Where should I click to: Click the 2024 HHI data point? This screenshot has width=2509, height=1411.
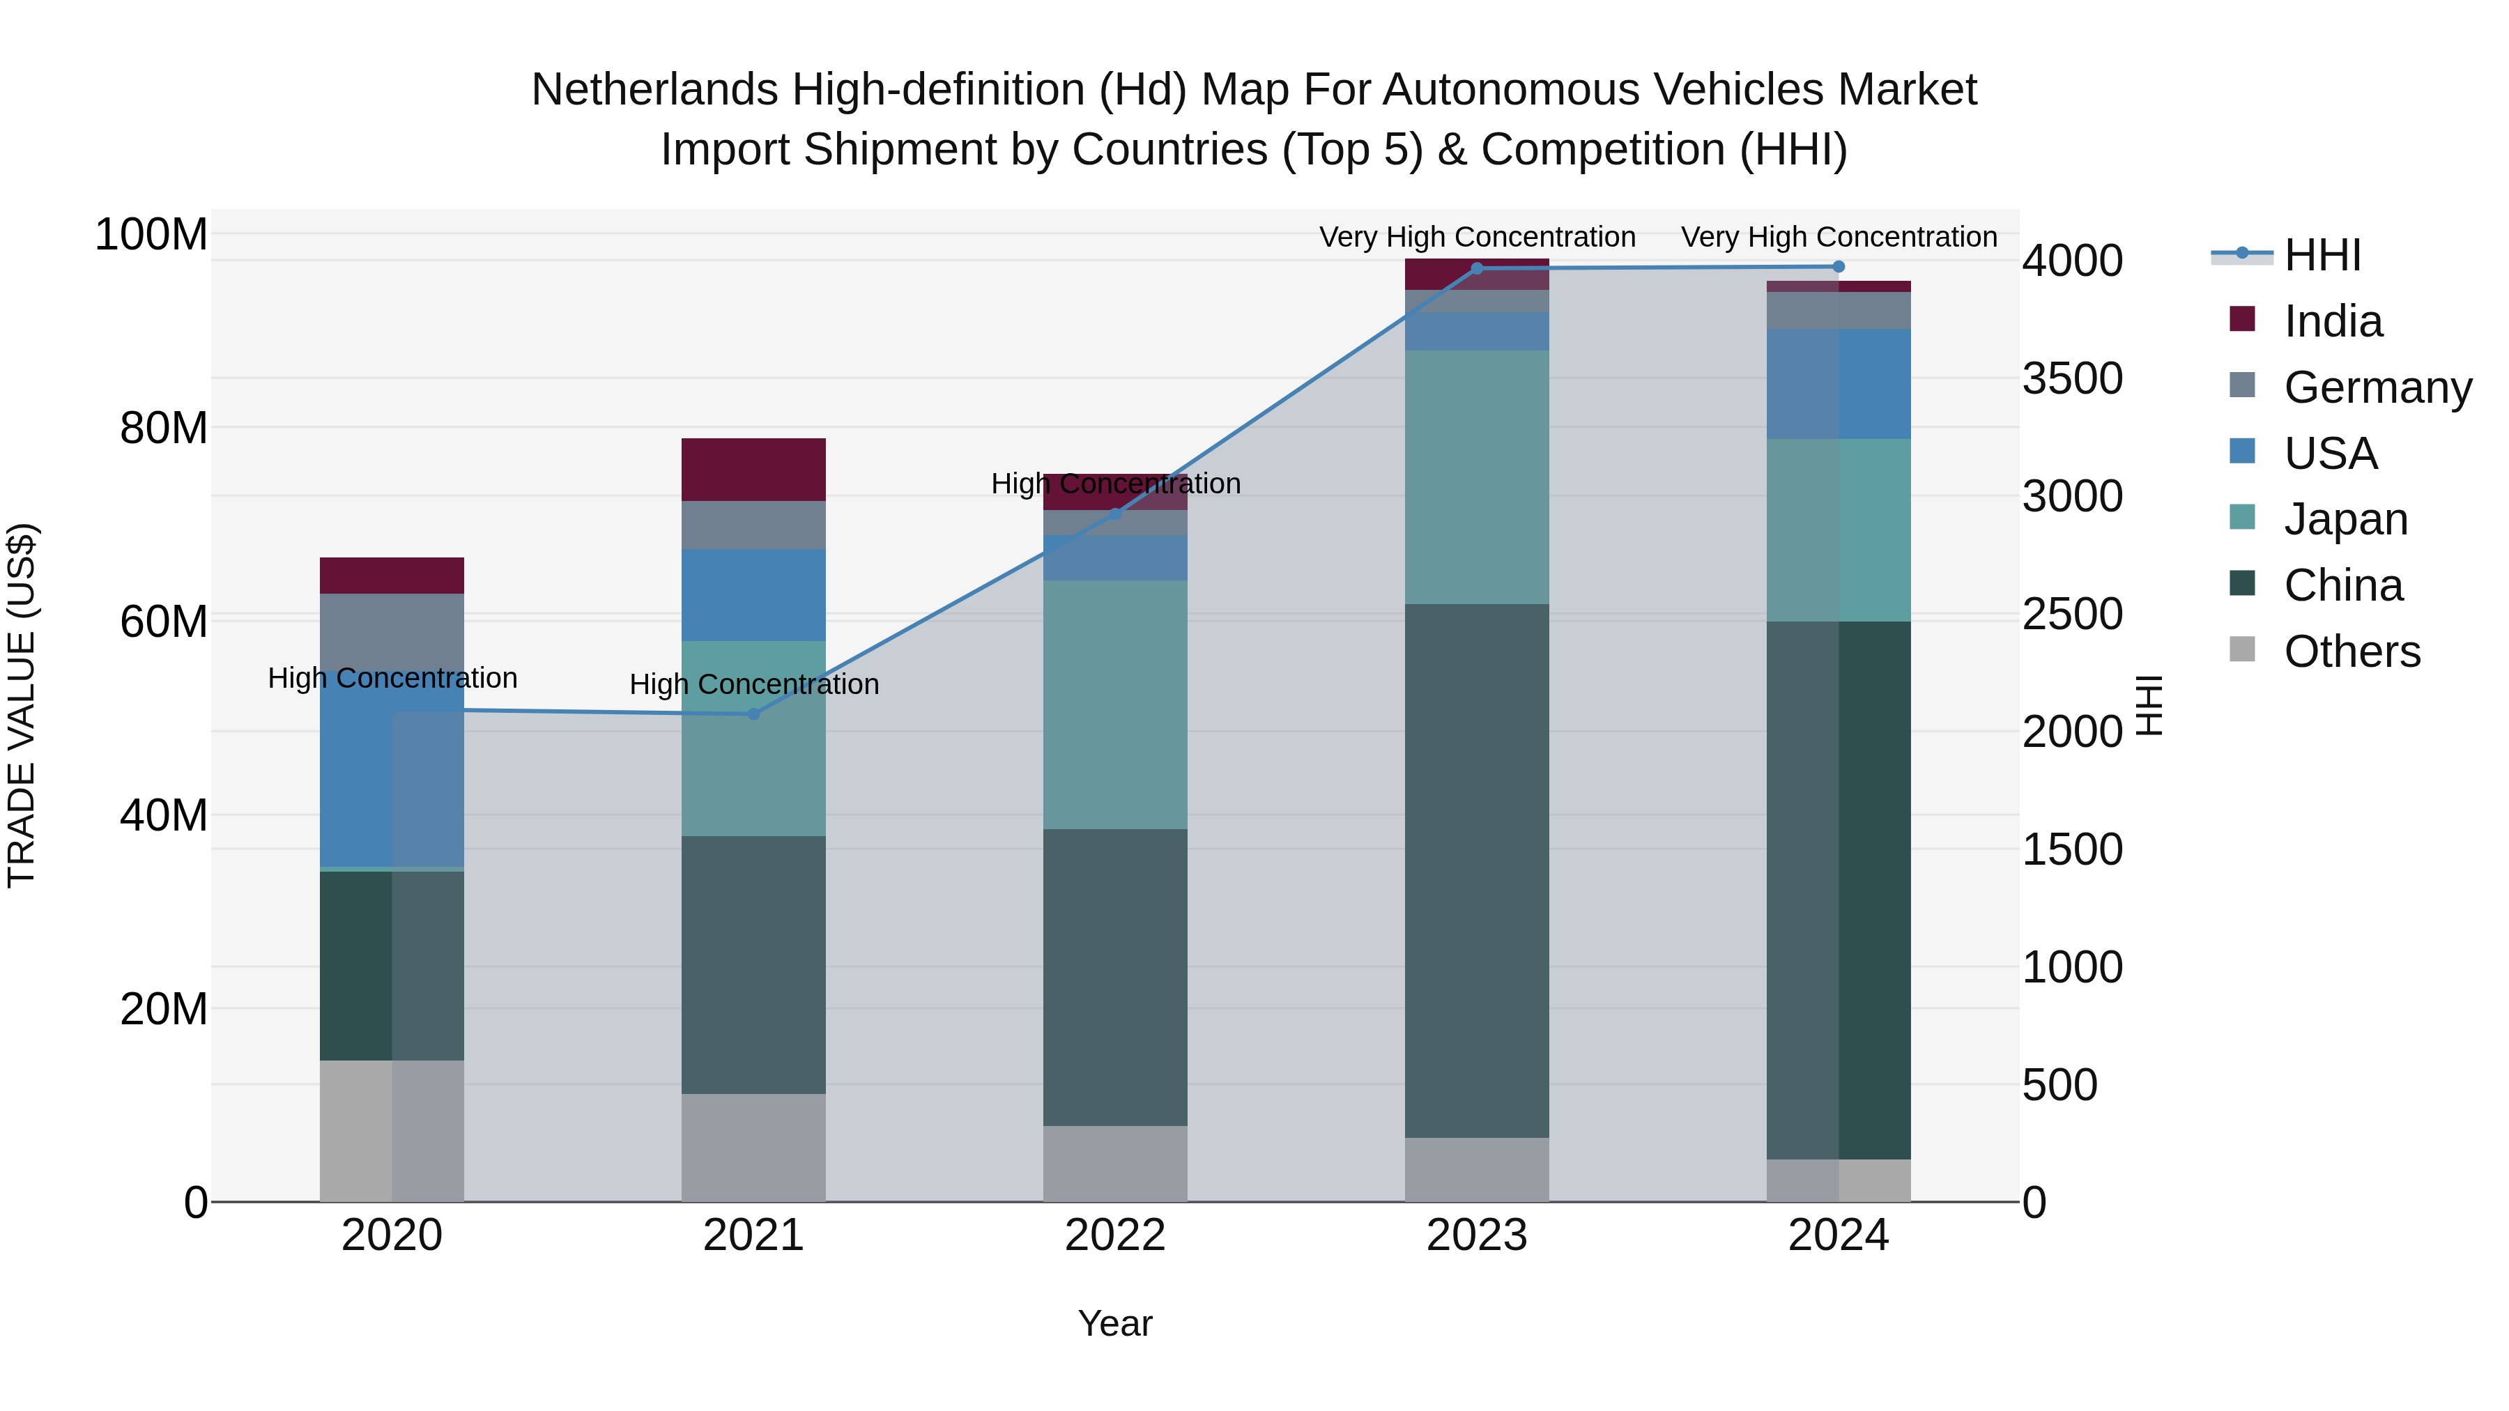[x=1839, y=267]
